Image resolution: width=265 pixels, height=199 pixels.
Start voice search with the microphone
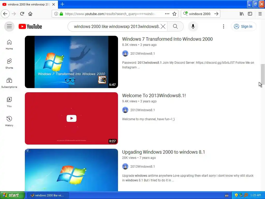point(193,26)
